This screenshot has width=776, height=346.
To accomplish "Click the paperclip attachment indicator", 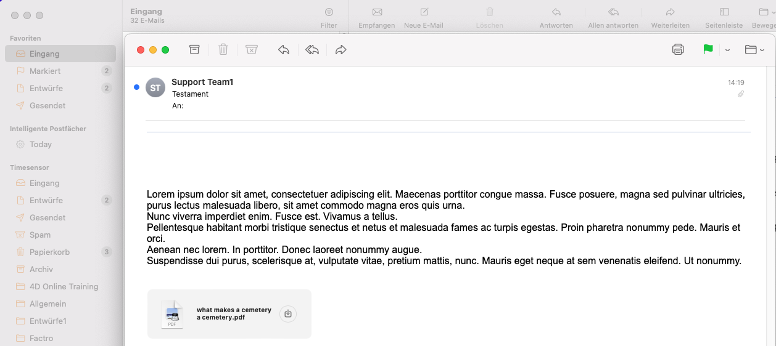I will (x=741, y=94).
